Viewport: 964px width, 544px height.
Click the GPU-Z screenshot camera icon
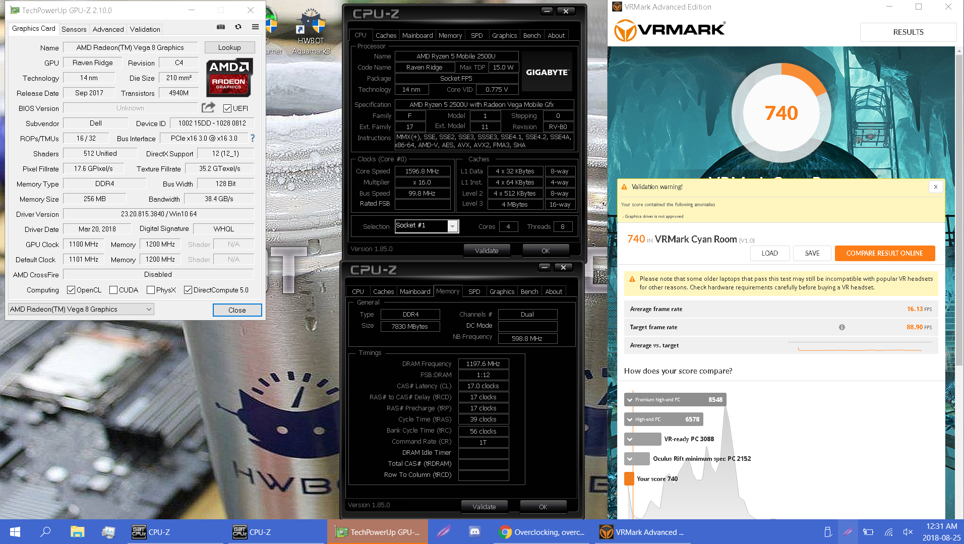click(221, 27)
